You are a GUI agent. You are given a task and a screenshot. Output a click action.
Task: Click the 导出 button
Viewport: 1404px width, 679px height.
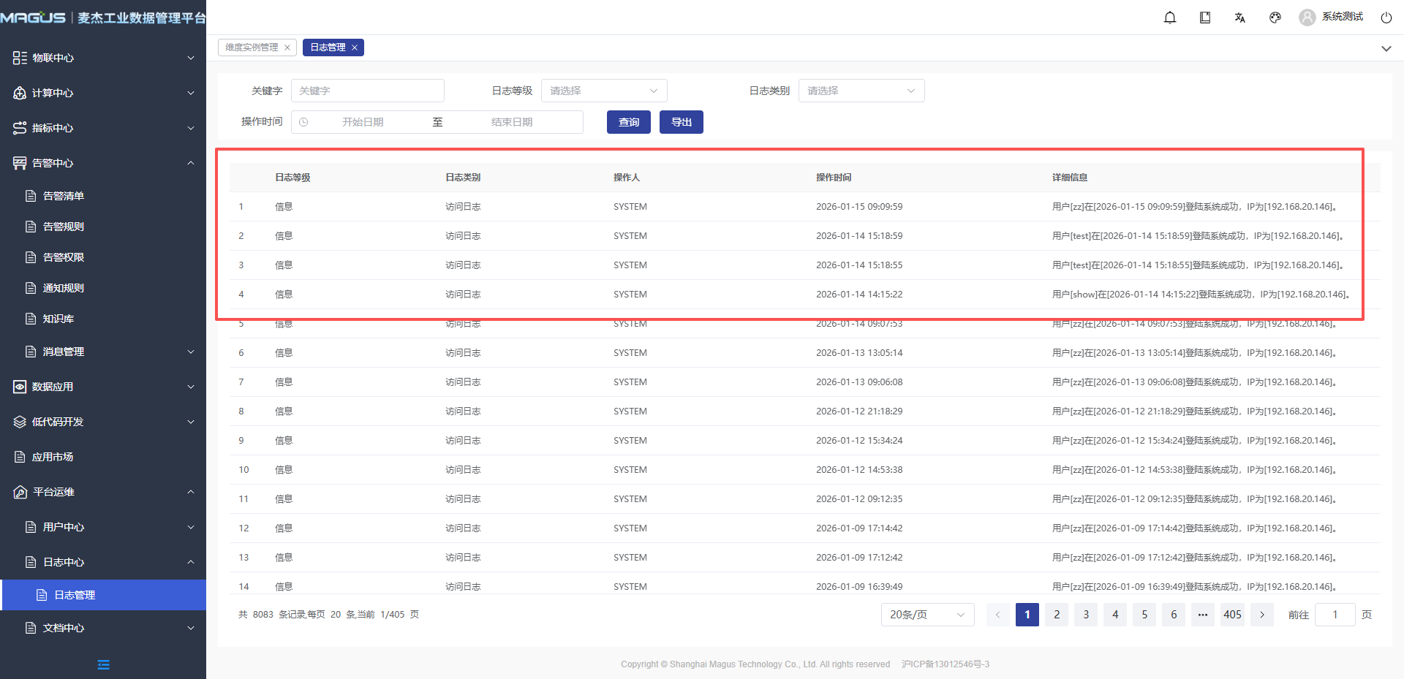click(681, 122)
